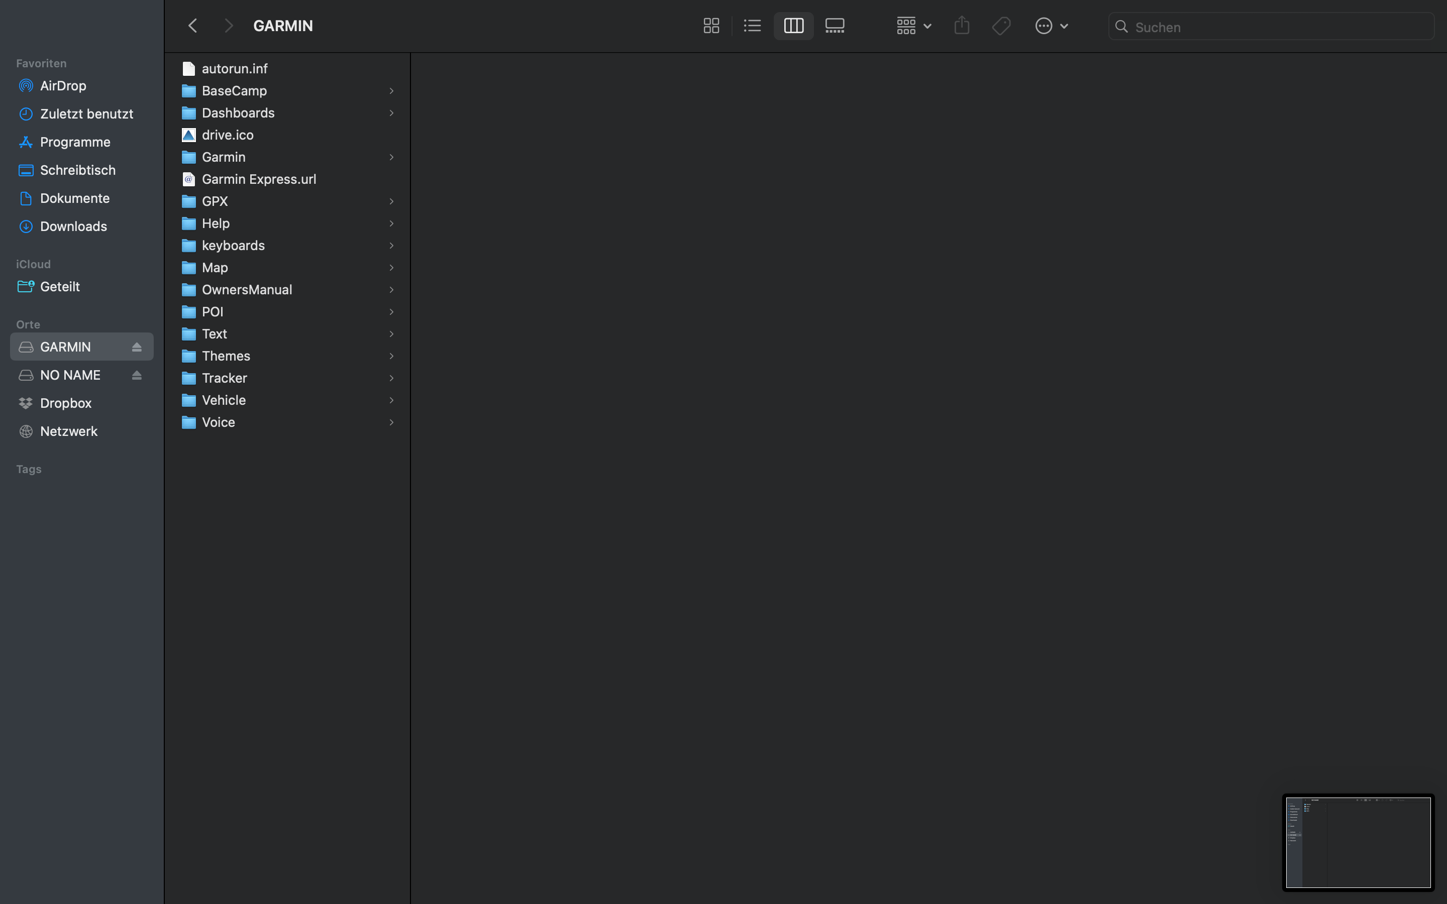Open the group-by options dropdown
The height and width of the screenshot is (904, 1447).
[913, 26]
